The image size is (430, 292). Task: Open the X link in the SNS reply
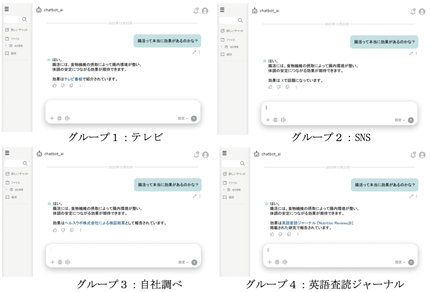282,80
